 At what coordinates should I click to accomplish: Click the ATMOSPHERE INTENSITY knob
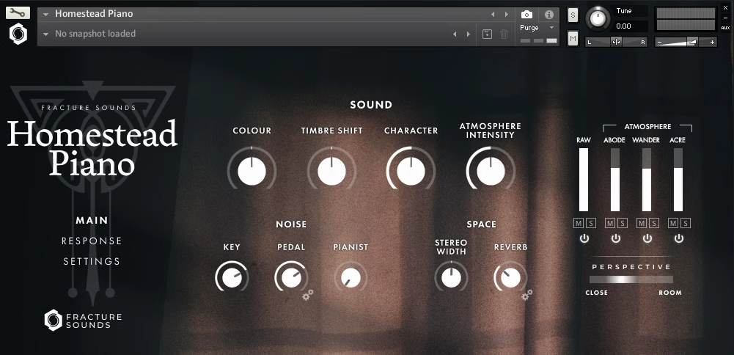click(491, 171)
